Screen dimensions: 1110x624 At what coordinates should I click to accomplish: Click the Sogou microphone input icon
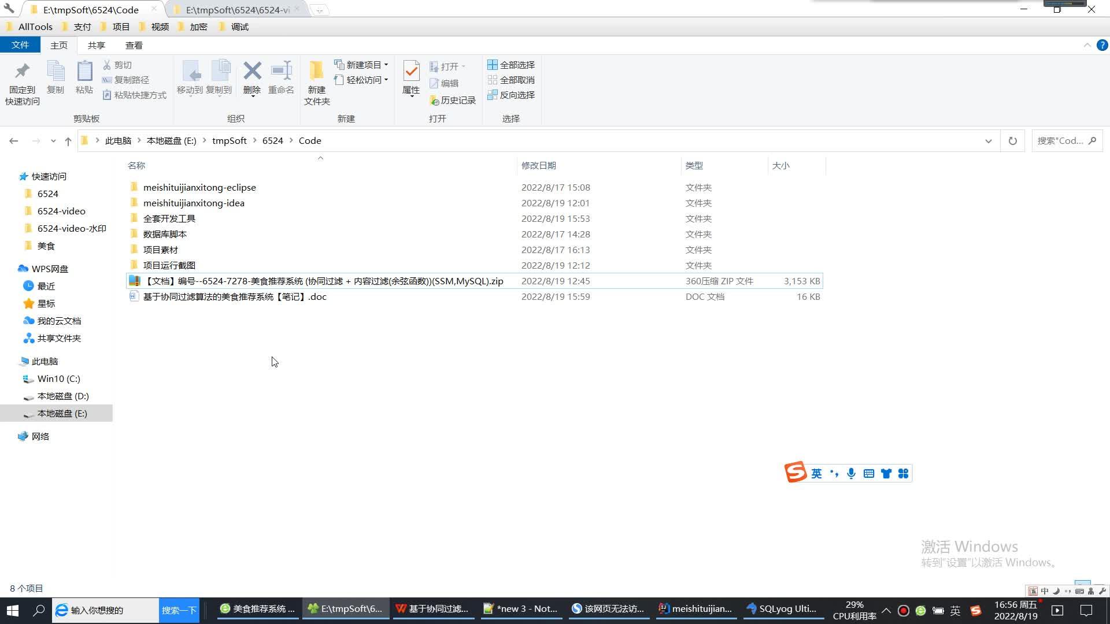[x=851, y=474]
